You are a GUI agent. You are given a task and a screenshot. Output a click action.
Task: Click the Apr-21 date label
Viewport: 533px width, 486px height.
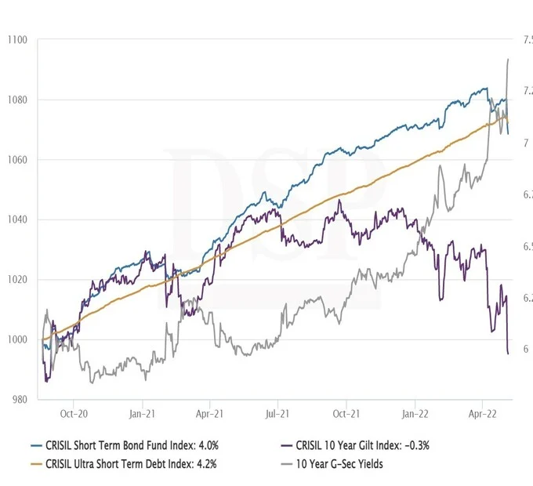click(209, 411)
